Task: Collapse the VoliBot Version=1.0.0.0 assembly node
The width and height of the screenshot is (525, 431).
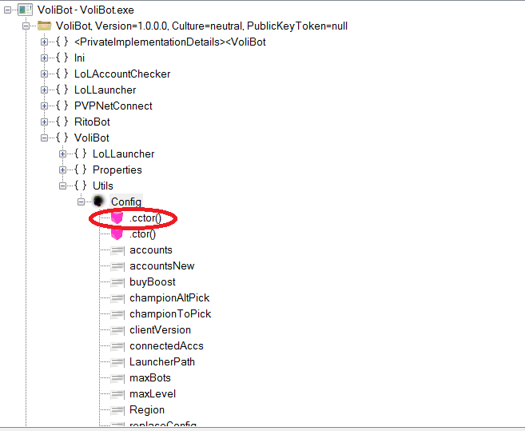Action: [x=26, y=26]
